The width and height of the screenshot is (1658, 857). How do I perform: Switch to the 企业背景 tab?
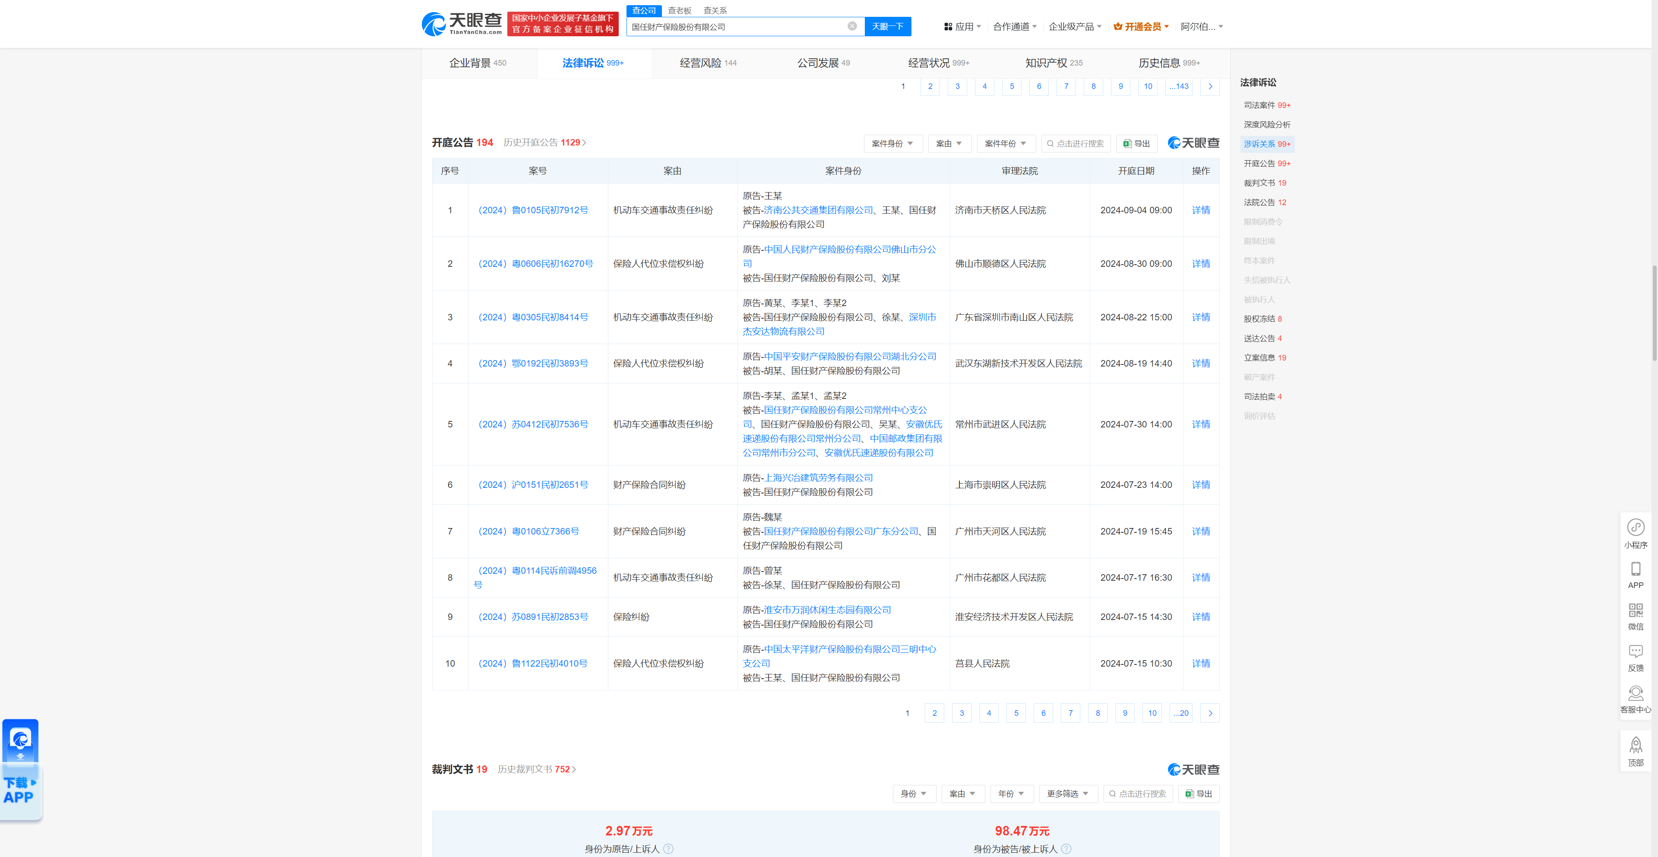pos(478,63)
